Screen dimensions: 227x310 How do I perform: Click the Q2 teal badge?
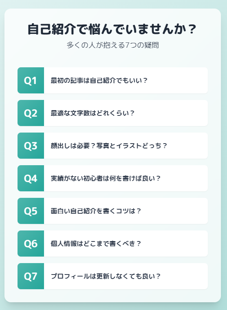pos(31,113)
